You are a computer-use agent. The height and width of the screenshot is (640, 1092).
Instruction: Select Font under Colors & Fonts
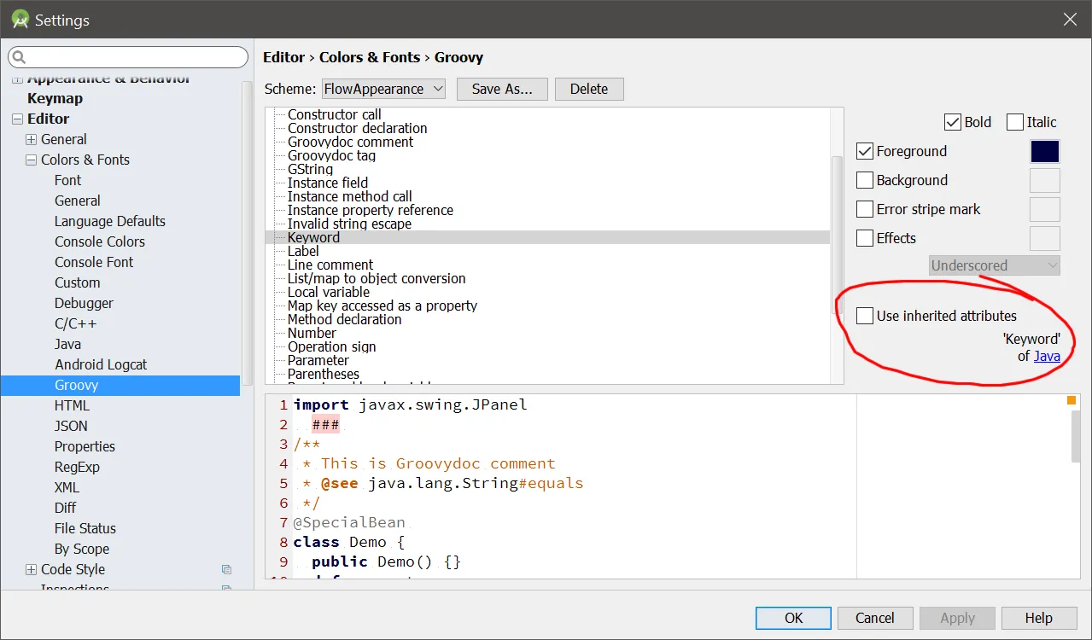[68, 180]
